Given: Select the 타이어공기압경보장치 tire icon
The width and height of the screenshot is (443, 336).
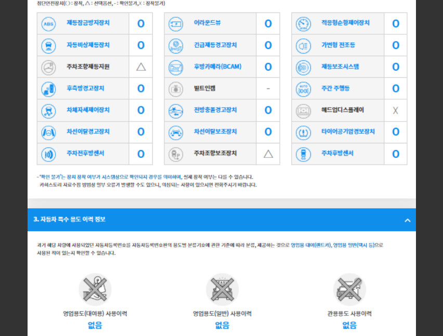Looking at the screenshot, I should click(303, 132).
